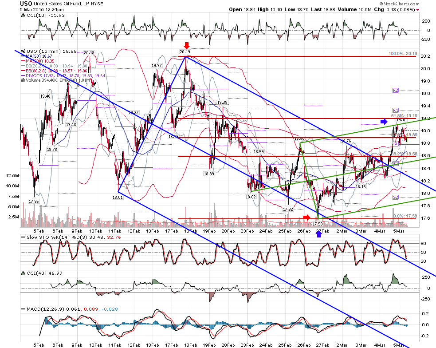Click the 19.38 price label on the chart

(222, 103)
